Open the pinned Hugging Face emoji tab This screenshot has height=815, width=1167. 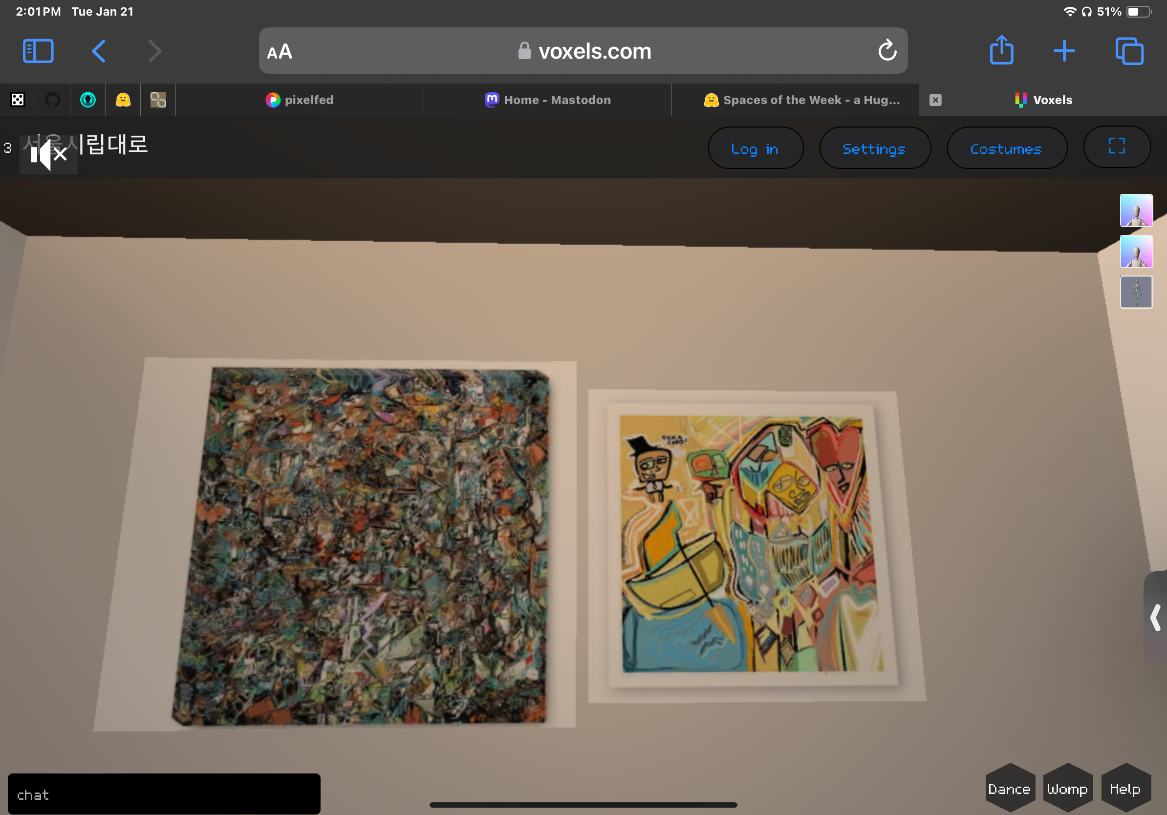123,100
